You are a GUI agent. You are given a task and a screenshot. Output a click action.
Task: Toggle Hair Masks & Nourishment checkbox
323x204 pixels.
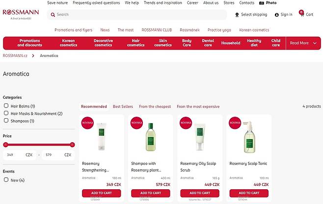6,113
